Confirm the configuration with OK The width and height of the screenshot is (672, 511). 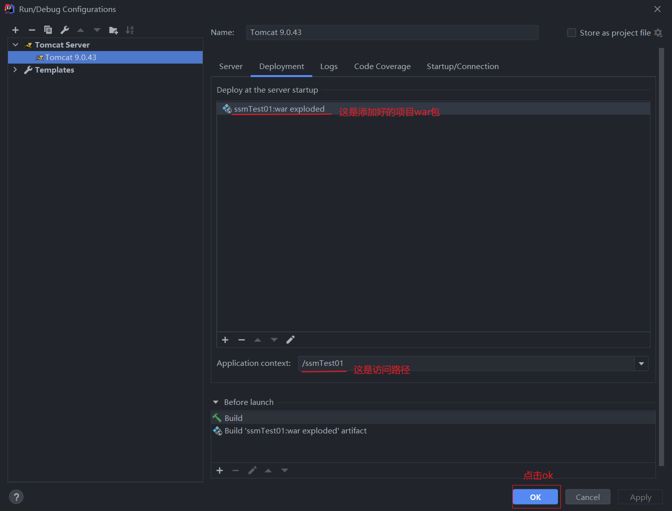535,497
